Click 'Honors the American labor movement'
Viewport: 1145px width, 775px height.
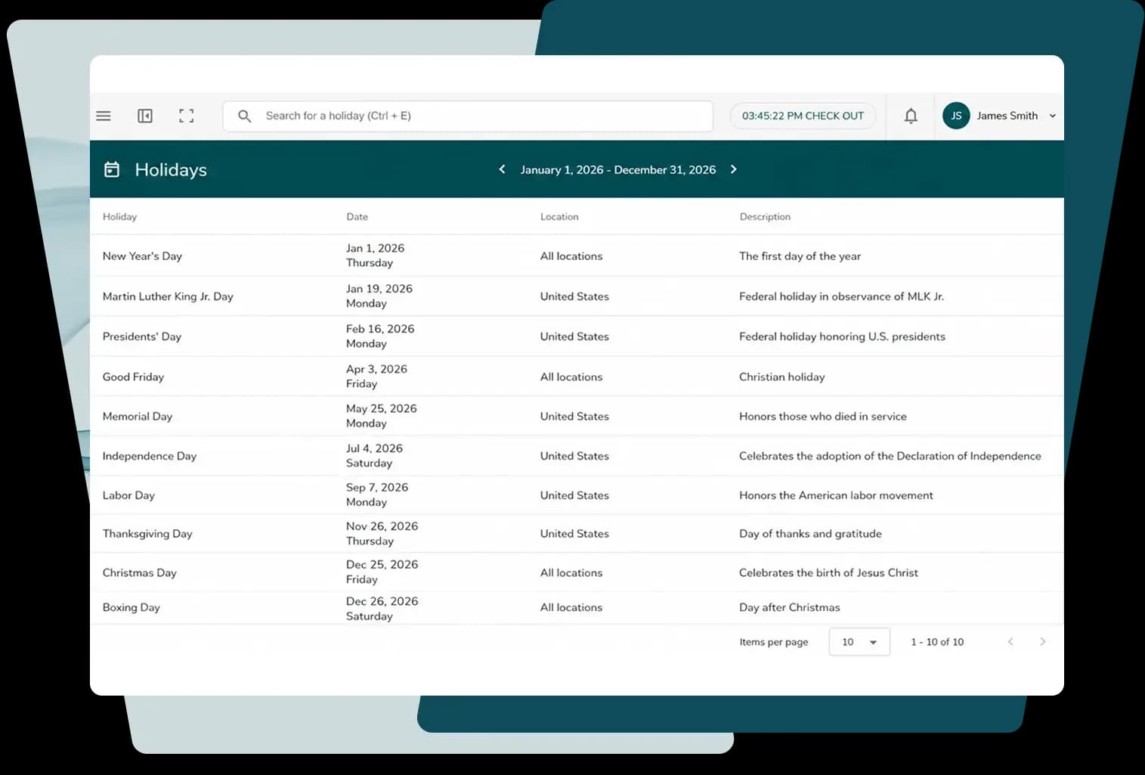[836, 495]
